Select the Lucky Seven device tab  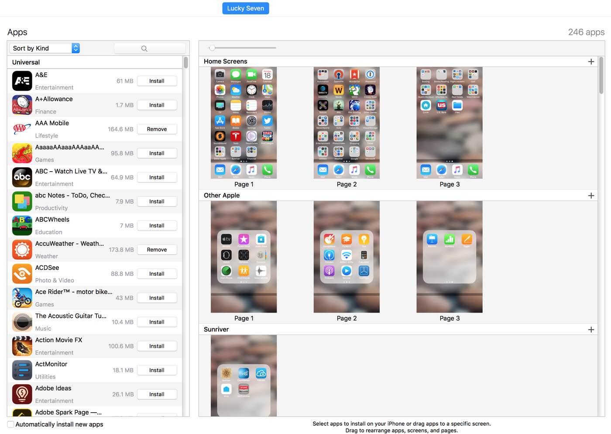(246, 8)
